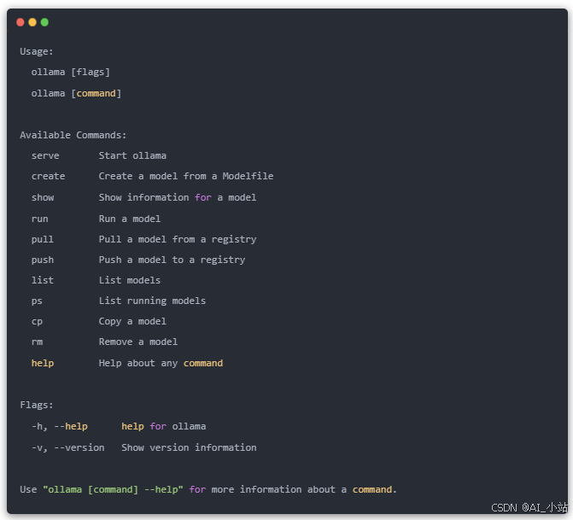Click the yellow minimize window dot
573x520 pixels.
click(32, 23)
